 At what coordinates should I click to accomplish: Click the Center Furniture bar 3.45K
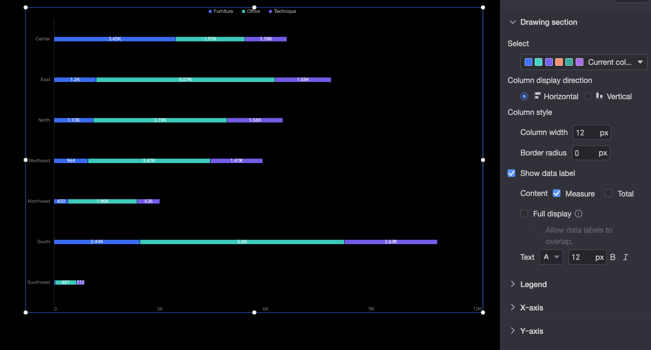coord(115,39)
